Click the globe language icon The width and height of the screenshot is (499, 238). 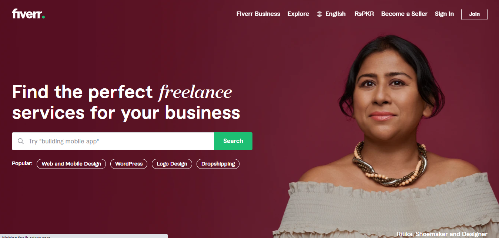(x=319, y=14)
